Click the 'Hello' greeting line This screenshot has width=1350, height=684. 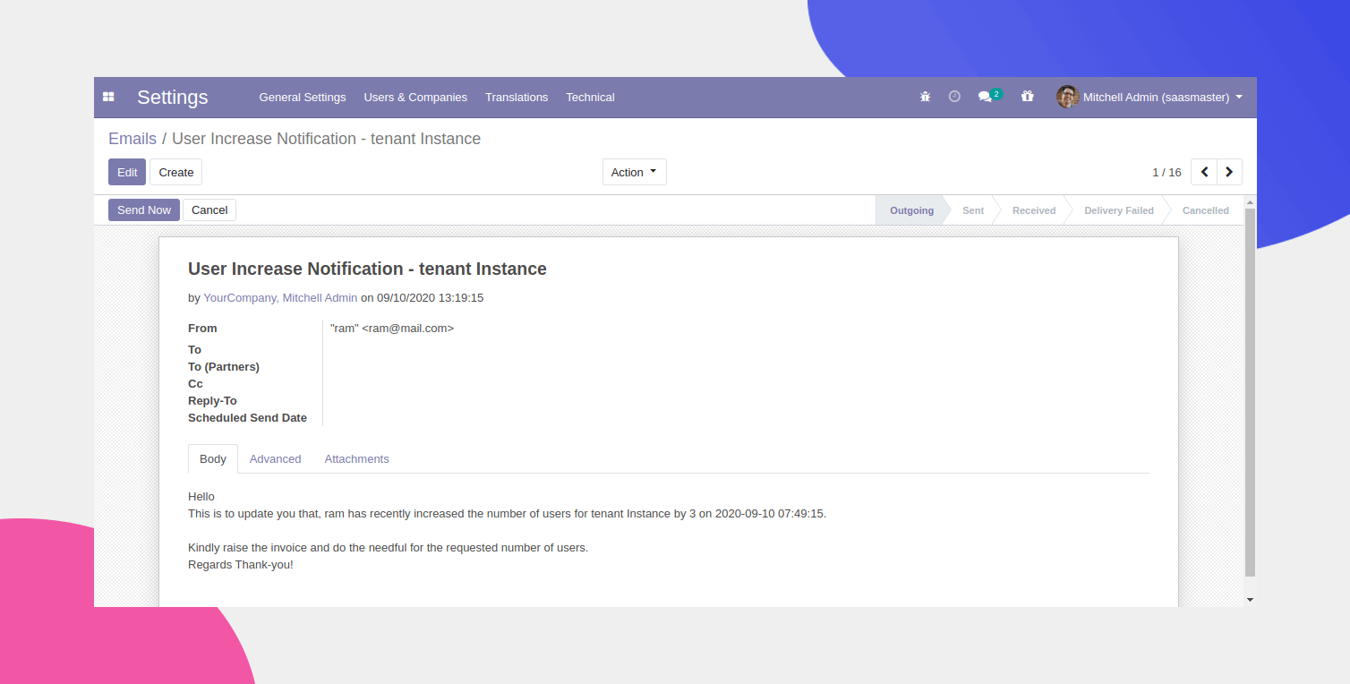(x=201, y=496)
